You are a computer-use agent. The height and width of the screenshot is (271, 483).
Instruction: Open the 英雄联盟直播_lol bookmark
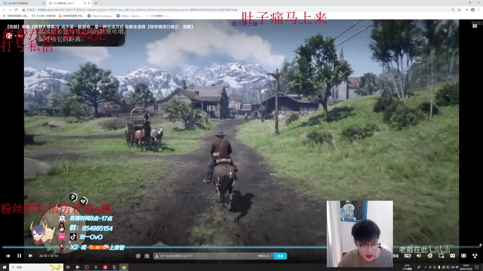coord(16,16)
